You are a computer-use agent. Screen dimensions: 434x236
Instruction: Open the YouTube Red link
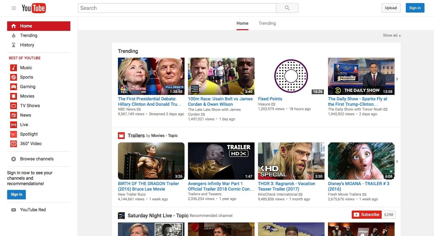coord(33,210)
